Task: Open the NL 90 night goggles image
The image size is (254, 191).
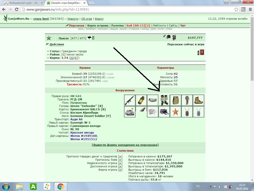Action: pos(164,112)
